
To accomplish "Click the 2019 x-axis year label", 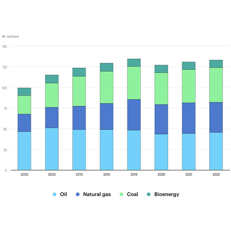I will (134, 174).
